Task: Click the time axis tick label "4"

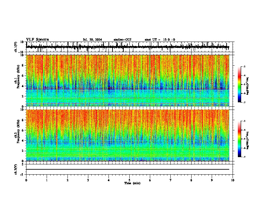Action: (109, 180)
